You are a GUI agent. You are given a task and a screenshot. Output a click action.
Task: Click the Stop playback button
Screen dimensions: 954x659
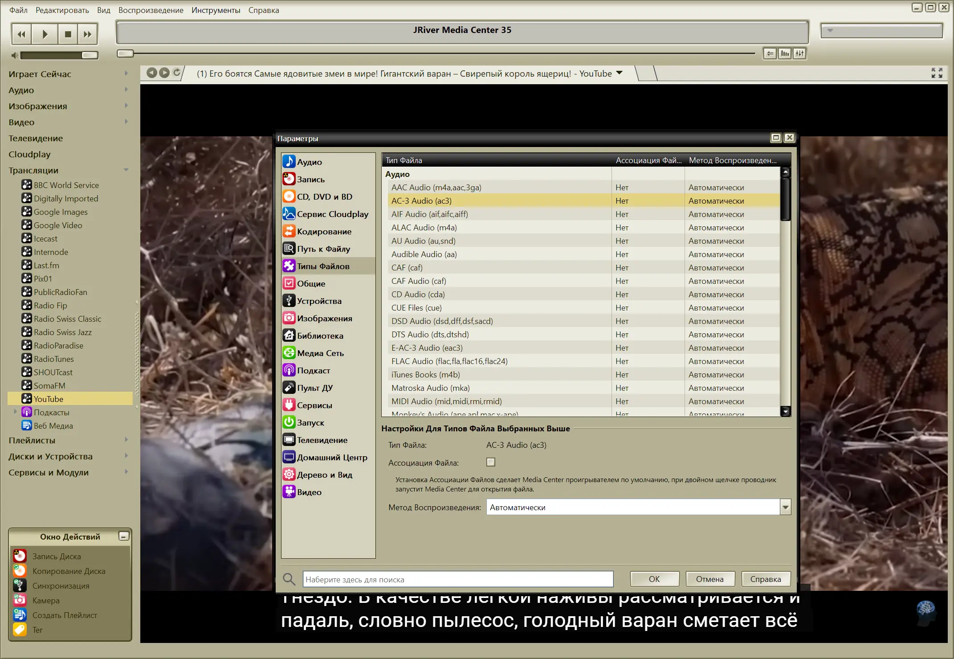[x=68, y=34]
